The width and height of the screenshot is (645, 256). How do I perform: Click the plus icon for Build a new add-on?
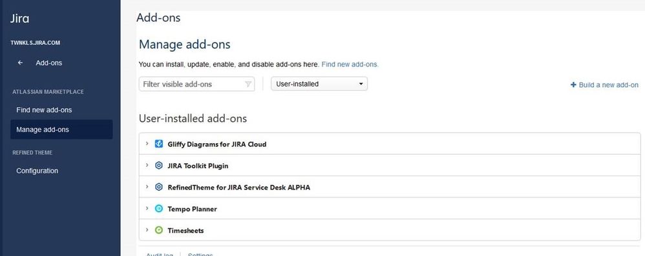pos(573,85)
